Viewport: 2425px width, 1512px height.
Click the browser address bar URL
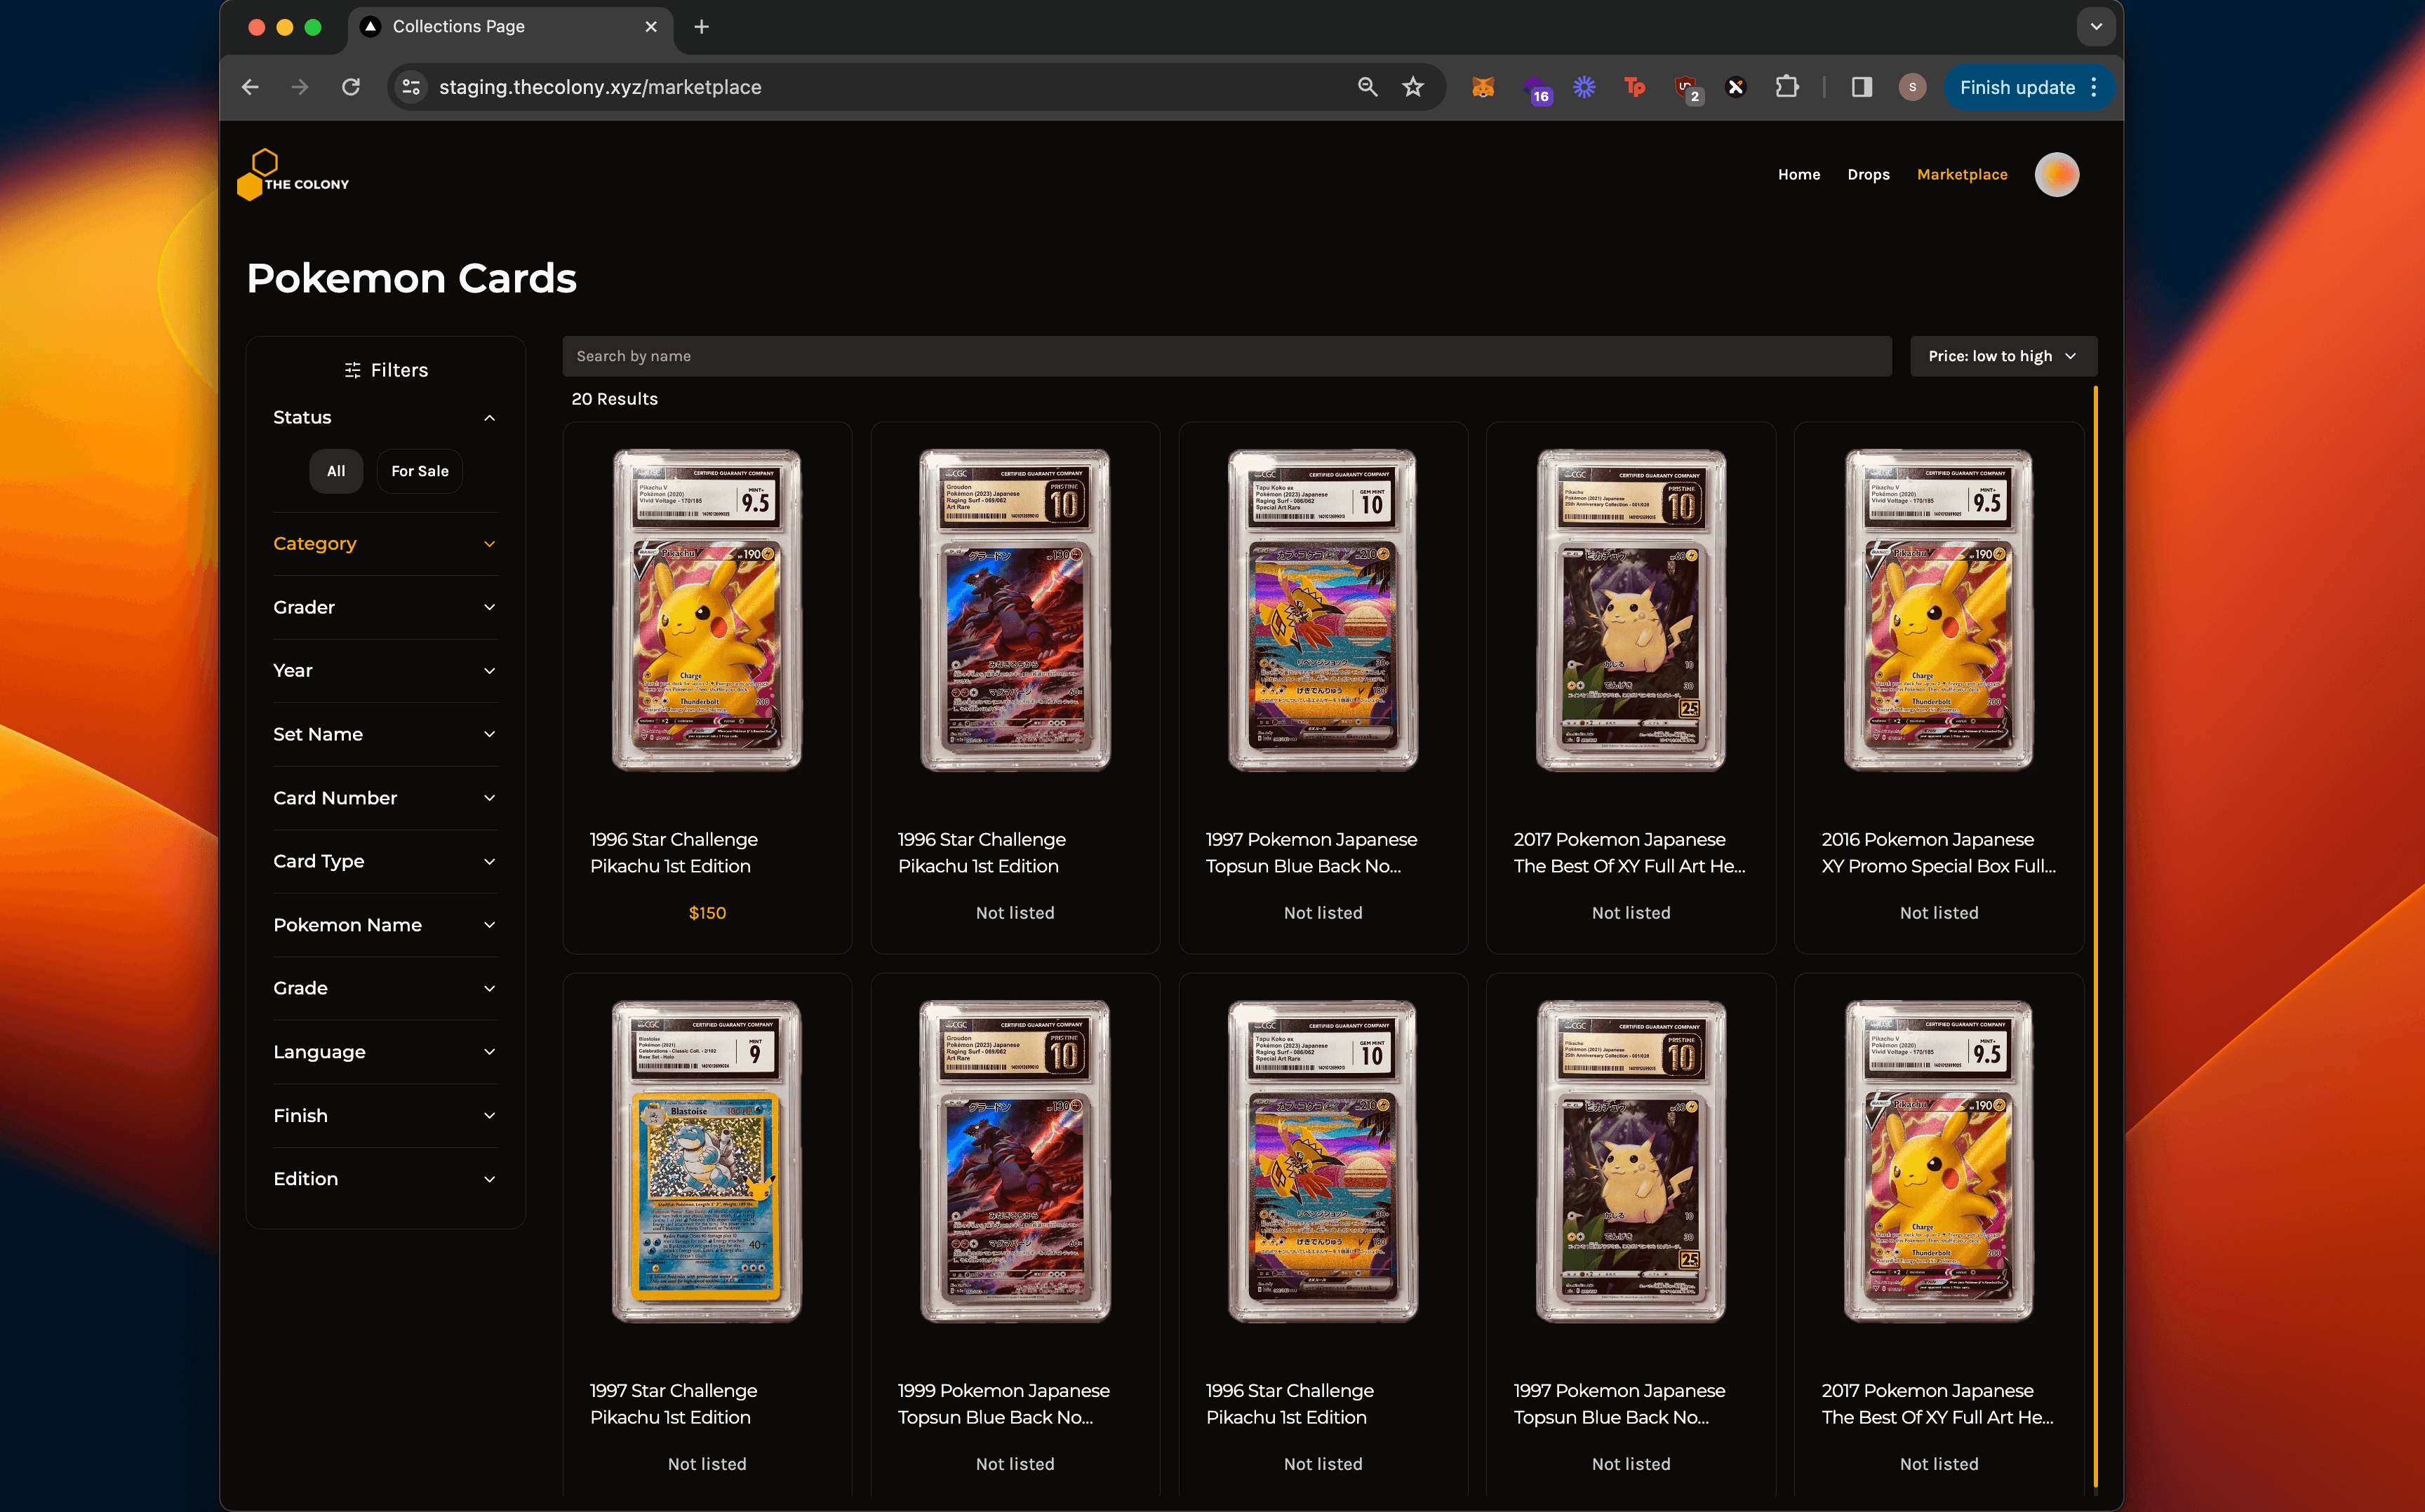click(600, 87)
